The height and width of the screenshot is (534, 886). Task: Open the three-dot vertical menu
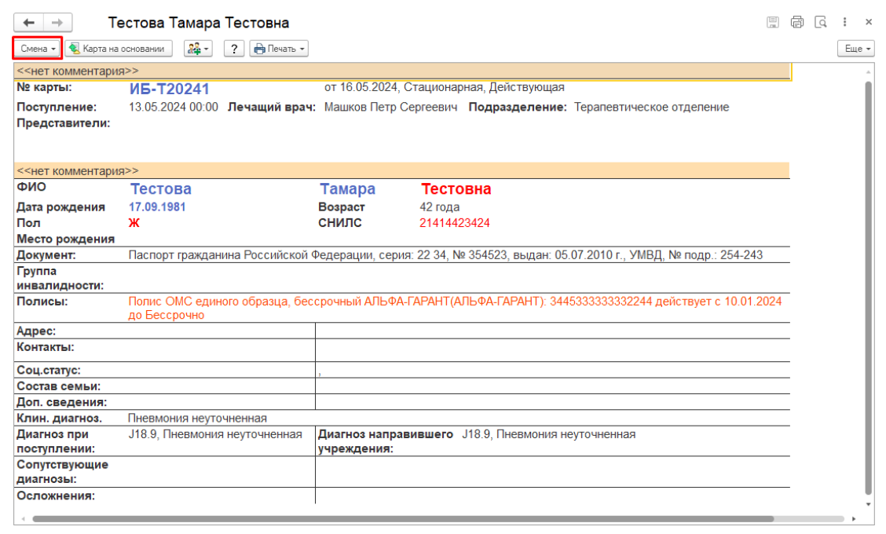pos(845,23)
